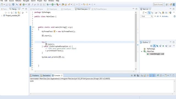Click the New Java Class green icon
The width and height of the screenshot is (176, 99).
24,4
